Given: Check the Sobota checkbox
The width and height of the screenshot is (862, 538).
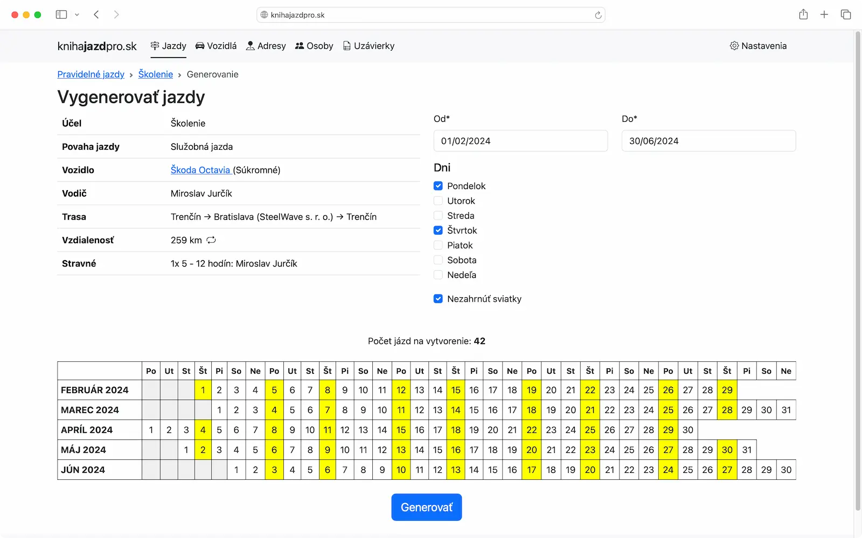Looking at the screenshot, I should pyautogui.click(x=438, y=260).
